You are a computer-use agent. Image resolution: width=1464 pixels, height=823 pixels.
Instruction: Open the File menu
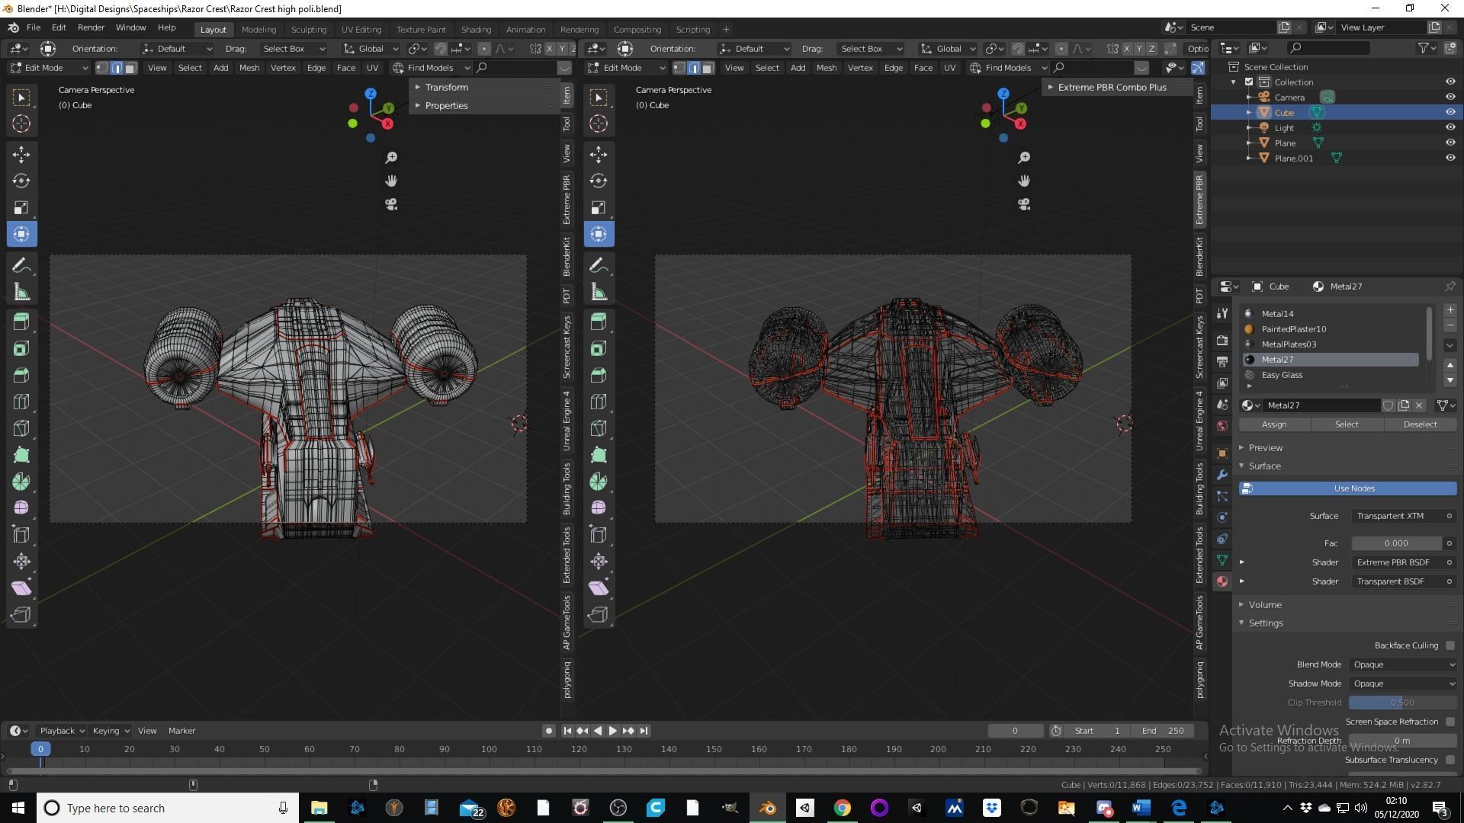point(34,27)
